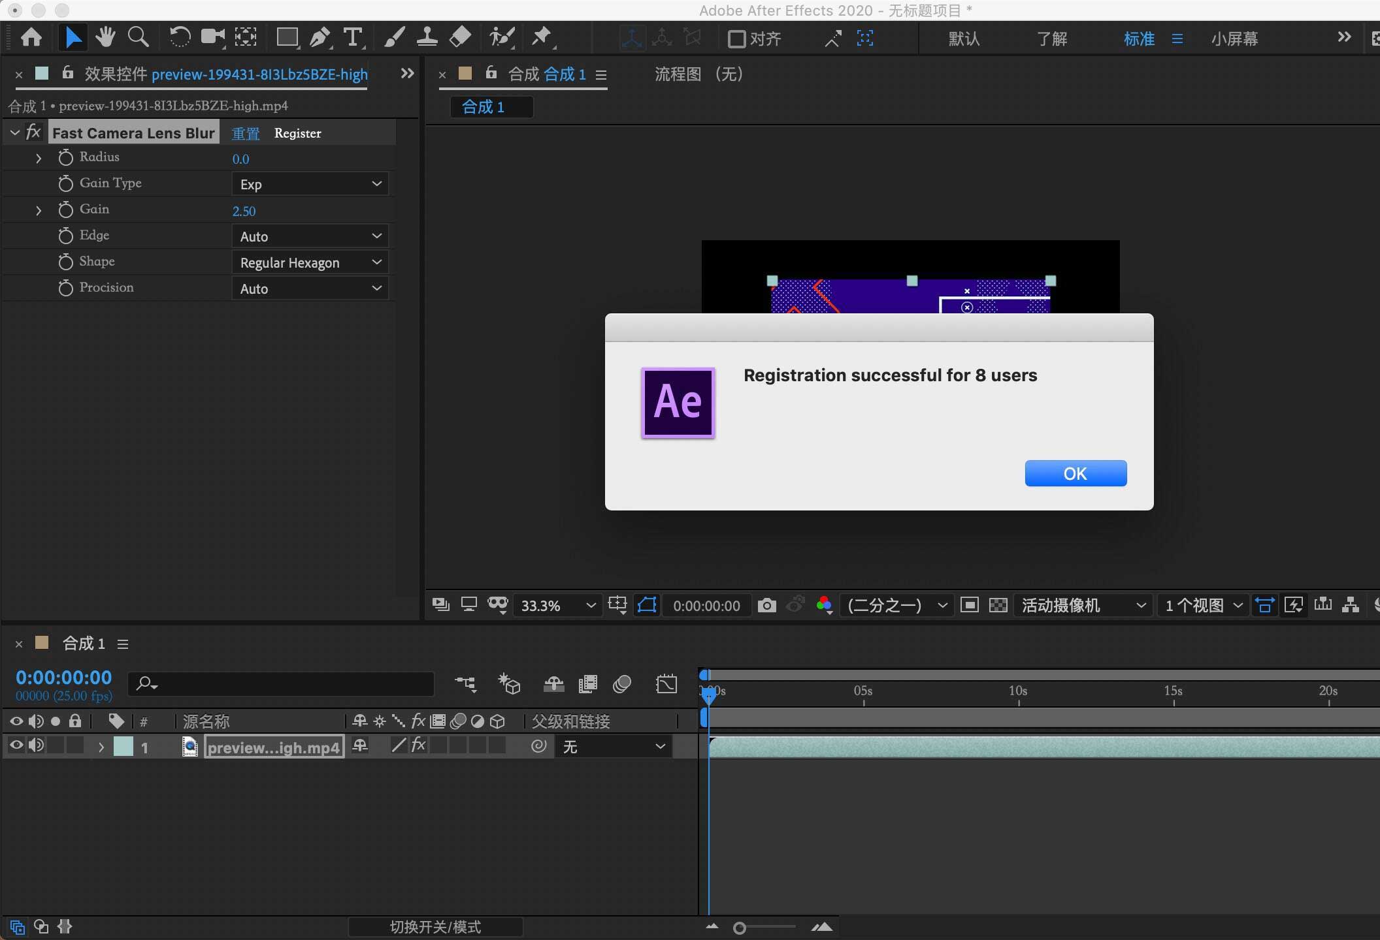Expand the Gain property arrow
The height and width of the screenshot is (940, 1380).
[39, 210]
